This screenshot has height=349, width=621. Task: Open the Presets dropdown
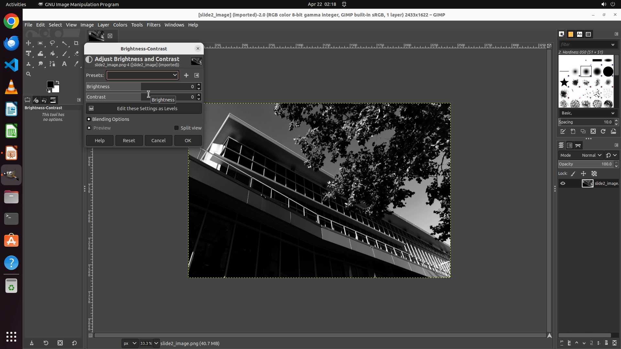[142, 75]
